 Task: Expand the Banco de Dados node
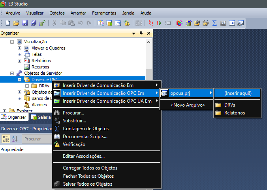pos(19,98)
